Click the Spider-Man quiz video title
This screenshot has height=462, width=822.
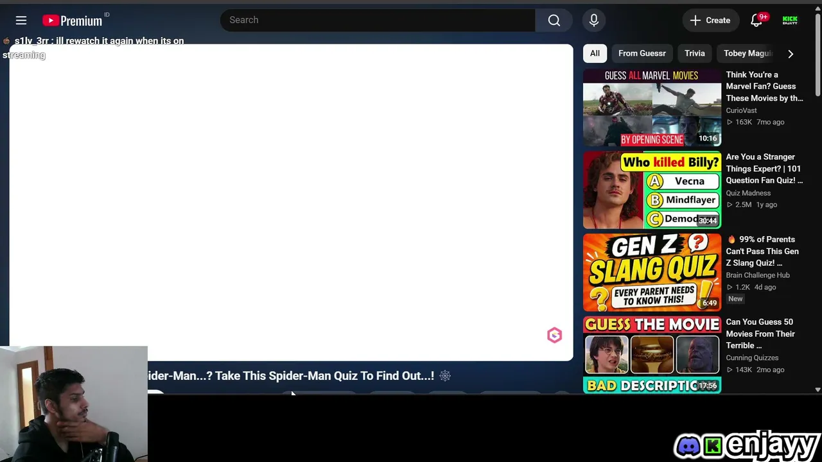click(x=291, y=376)
